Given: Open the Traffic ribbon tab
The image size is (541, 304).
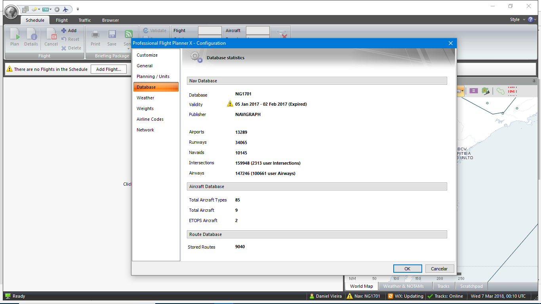Looking at the screenshot, I should [85, 20].
